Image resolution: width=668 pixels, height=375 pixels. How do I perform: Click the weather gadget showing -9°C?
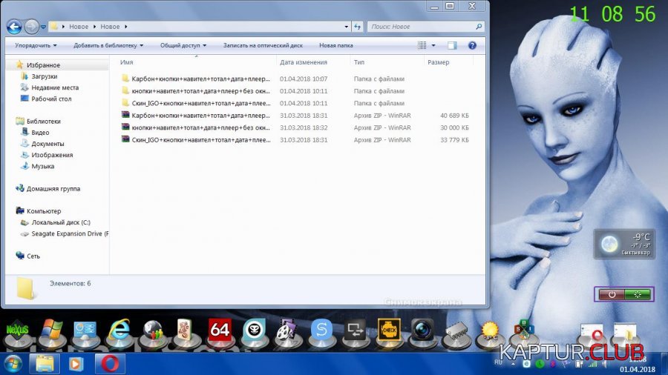point(624,244)
